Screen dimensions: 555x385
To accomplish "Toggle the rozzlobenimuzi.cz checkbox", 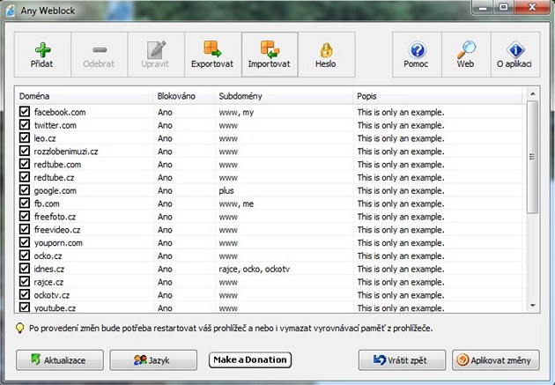I will click(25, 152).
